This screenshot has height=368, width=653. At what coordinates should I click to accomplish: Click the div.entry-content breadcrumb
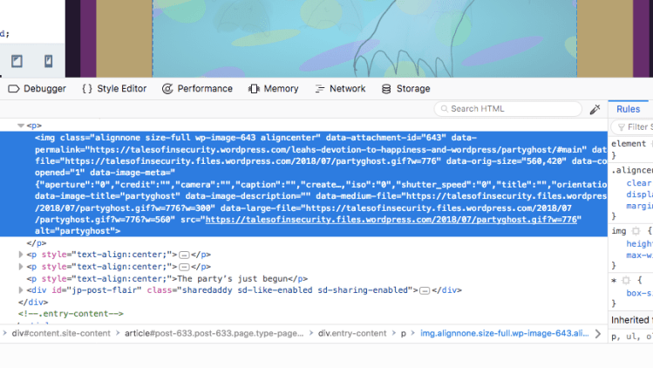pos(352,333)
